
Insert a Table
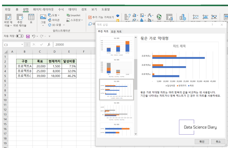31,19
